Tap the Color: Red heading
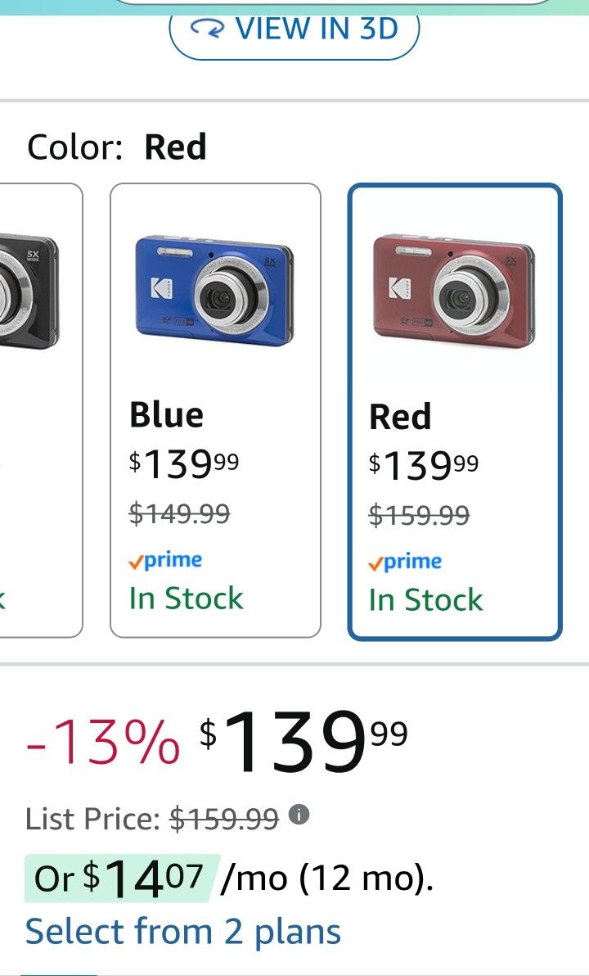589x976 pixels. pyautogui.click(x=117, y=147)
